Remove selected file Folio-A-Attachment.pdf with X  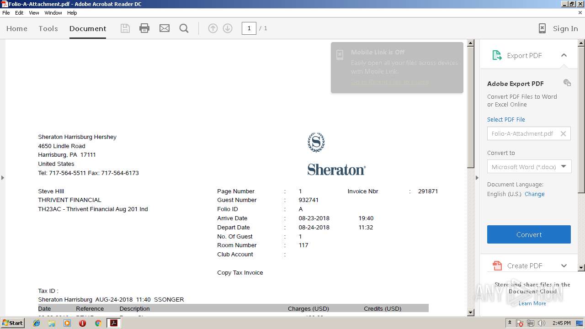click(x=563, y=133)
